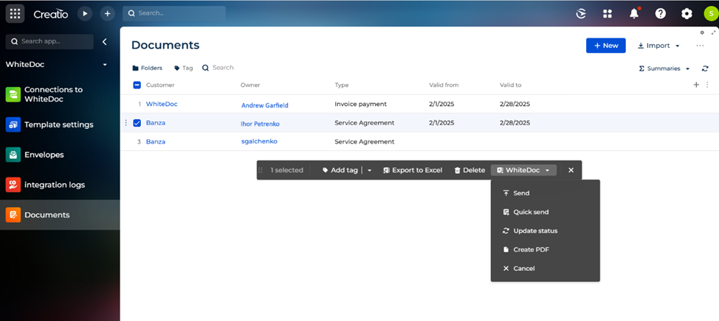Click the plus quick-add icon in top bar
The height and width of the screenshot is (321, 719).
click(107, 14)
